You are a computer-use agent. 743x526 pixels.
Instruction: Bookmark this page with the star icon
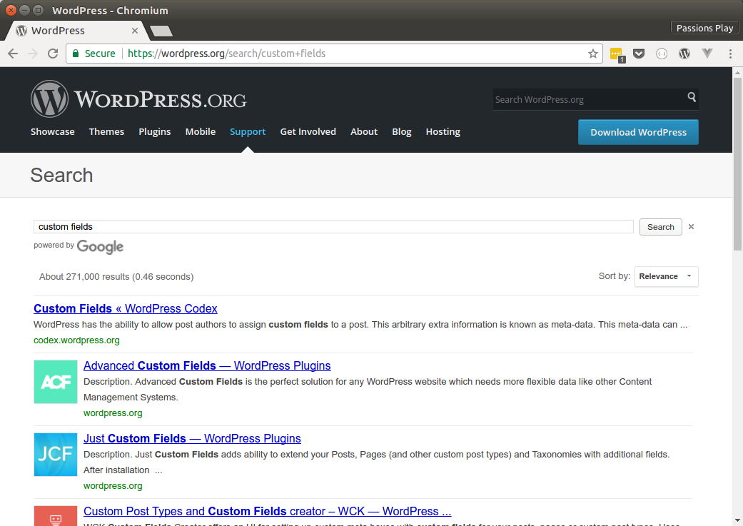pos(593,54)
